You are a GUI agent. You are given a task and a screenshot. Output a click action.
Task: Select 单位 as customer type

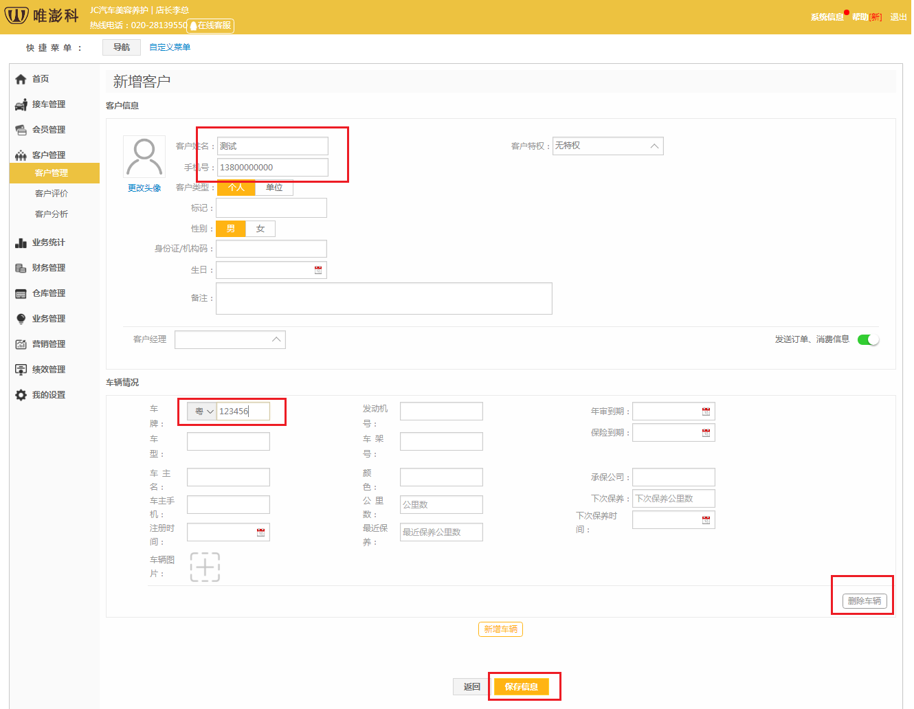[x=274, y=188]
